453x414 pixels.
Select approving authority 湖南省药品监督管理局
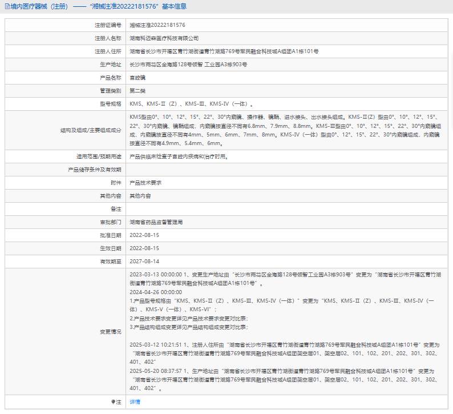[156, 222]
